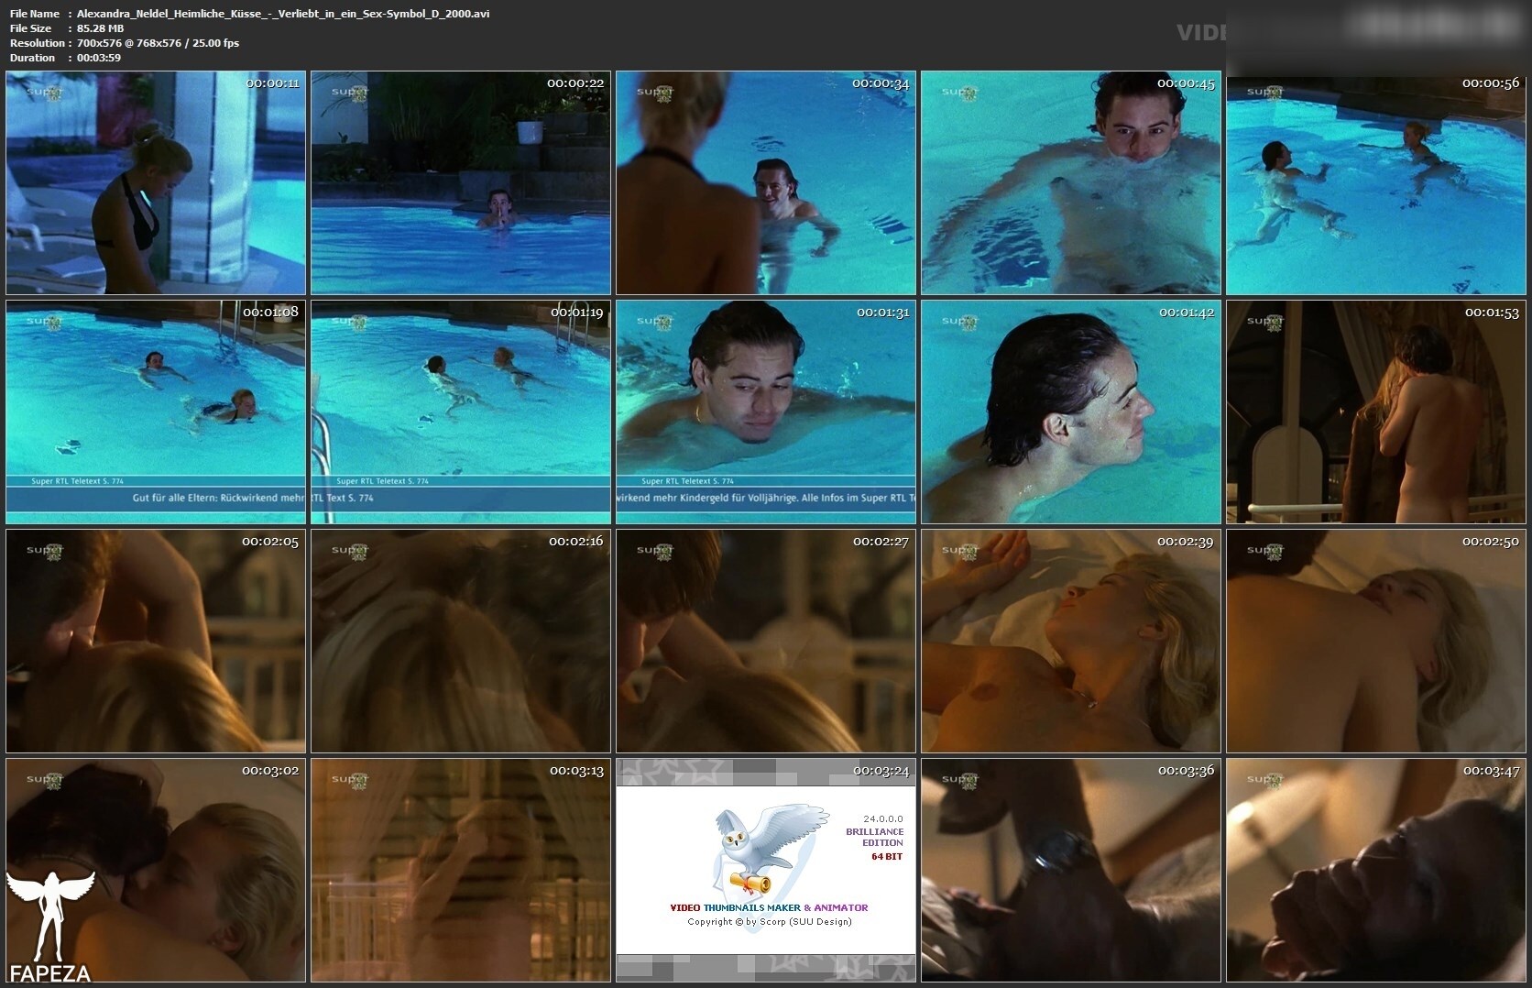Click the .avi file name in the header

(283, 14)
